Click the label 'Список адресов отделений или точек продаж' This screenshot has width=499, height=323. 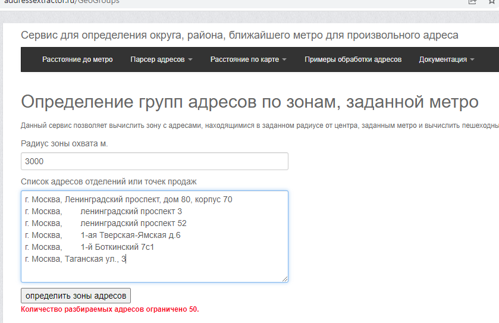[x=108, y=181]
